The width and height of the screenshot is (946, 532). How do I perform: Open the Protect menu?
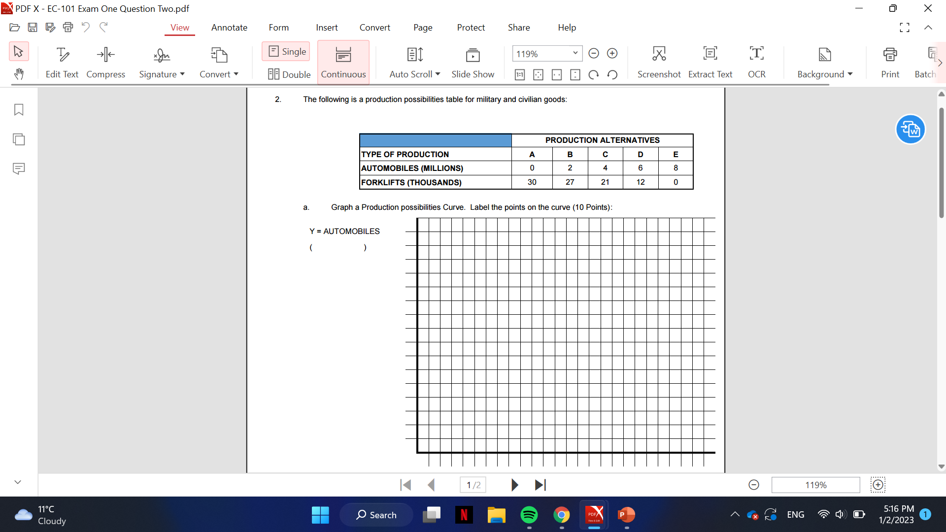point(471,28)
